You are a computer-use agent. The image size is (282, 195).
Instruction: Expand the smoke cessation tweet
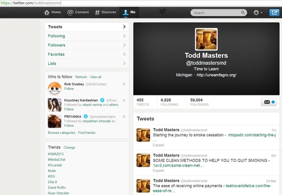click(x=158, y=145)
